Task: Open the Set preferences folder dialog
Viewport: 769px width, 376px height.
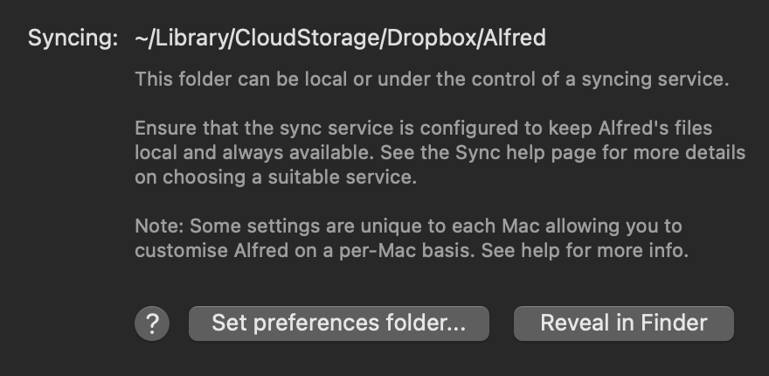Action: coord(338,324)
